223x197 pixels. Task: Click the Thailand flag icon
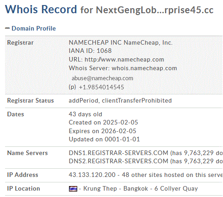(73, 189)
